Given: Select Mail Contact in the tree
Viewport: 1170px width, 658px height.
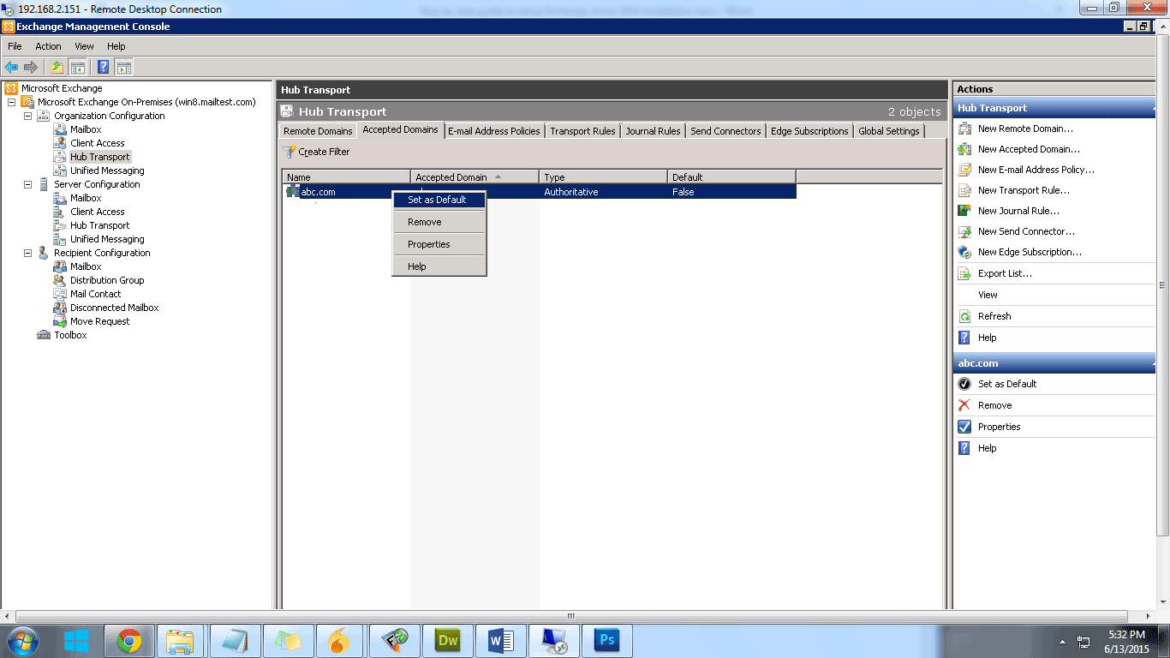Looking at the screenshot, I should pyautogui.click(x=95, y=294).
